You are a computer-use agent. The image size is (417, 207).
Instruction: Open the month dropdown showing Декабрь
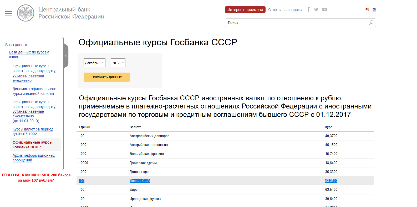tap(94, 63)
